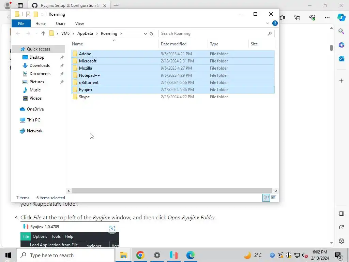The height and width of the screenshot is (262, 349).
Task: Click Roaming in the address breadcrumb
Action: [109, 33]
